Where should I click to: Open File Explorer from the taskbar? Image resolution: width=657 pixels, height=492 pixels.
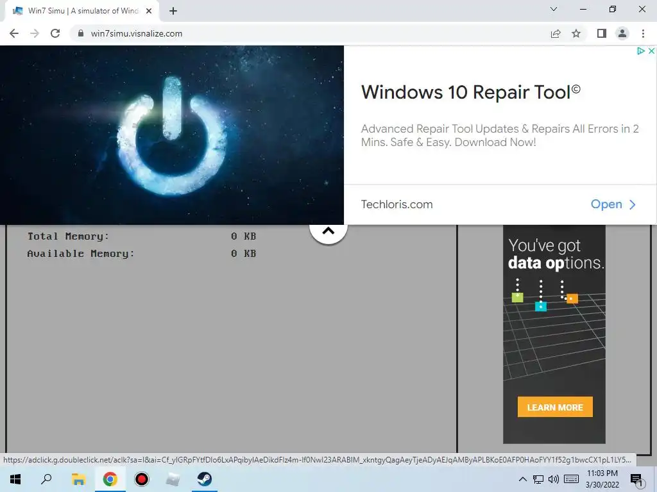pyautogui.click(x=78, y=479)
